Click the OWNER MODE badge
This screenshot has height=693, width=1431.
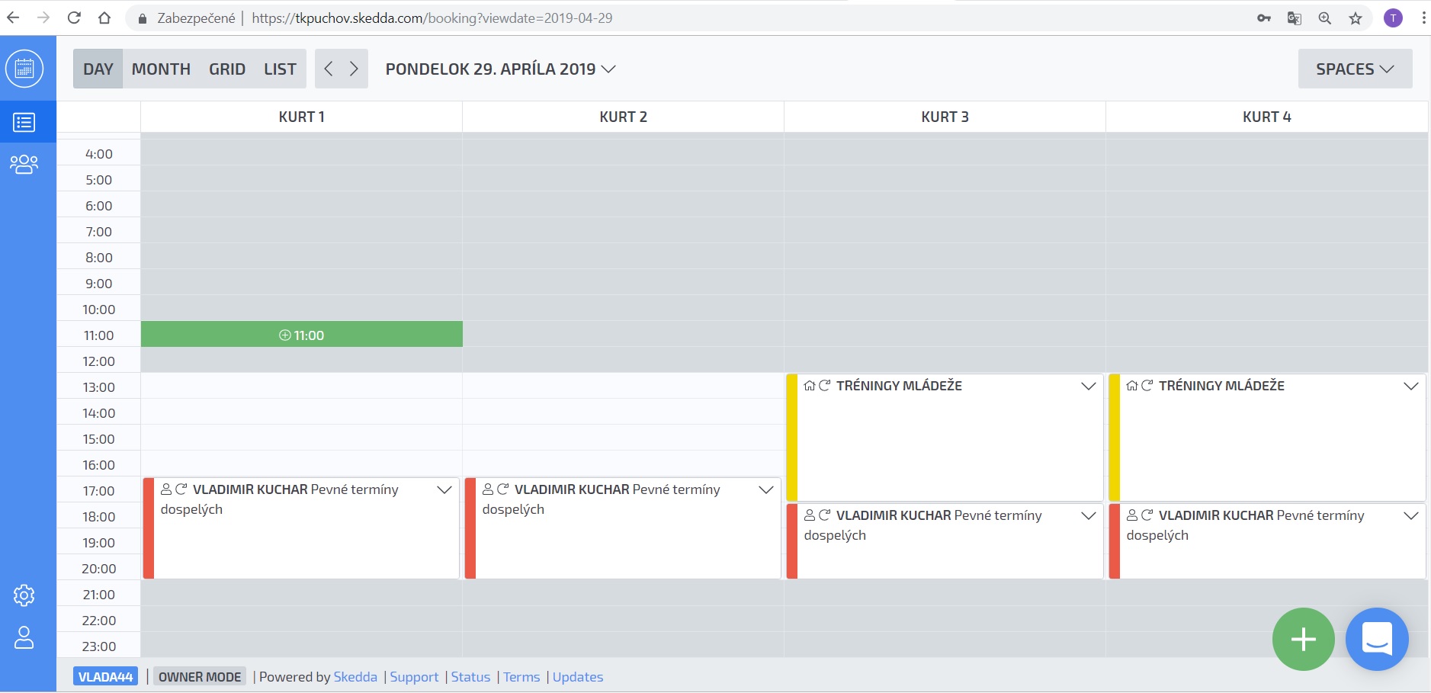pyautogui.click(x=200, y=676)
